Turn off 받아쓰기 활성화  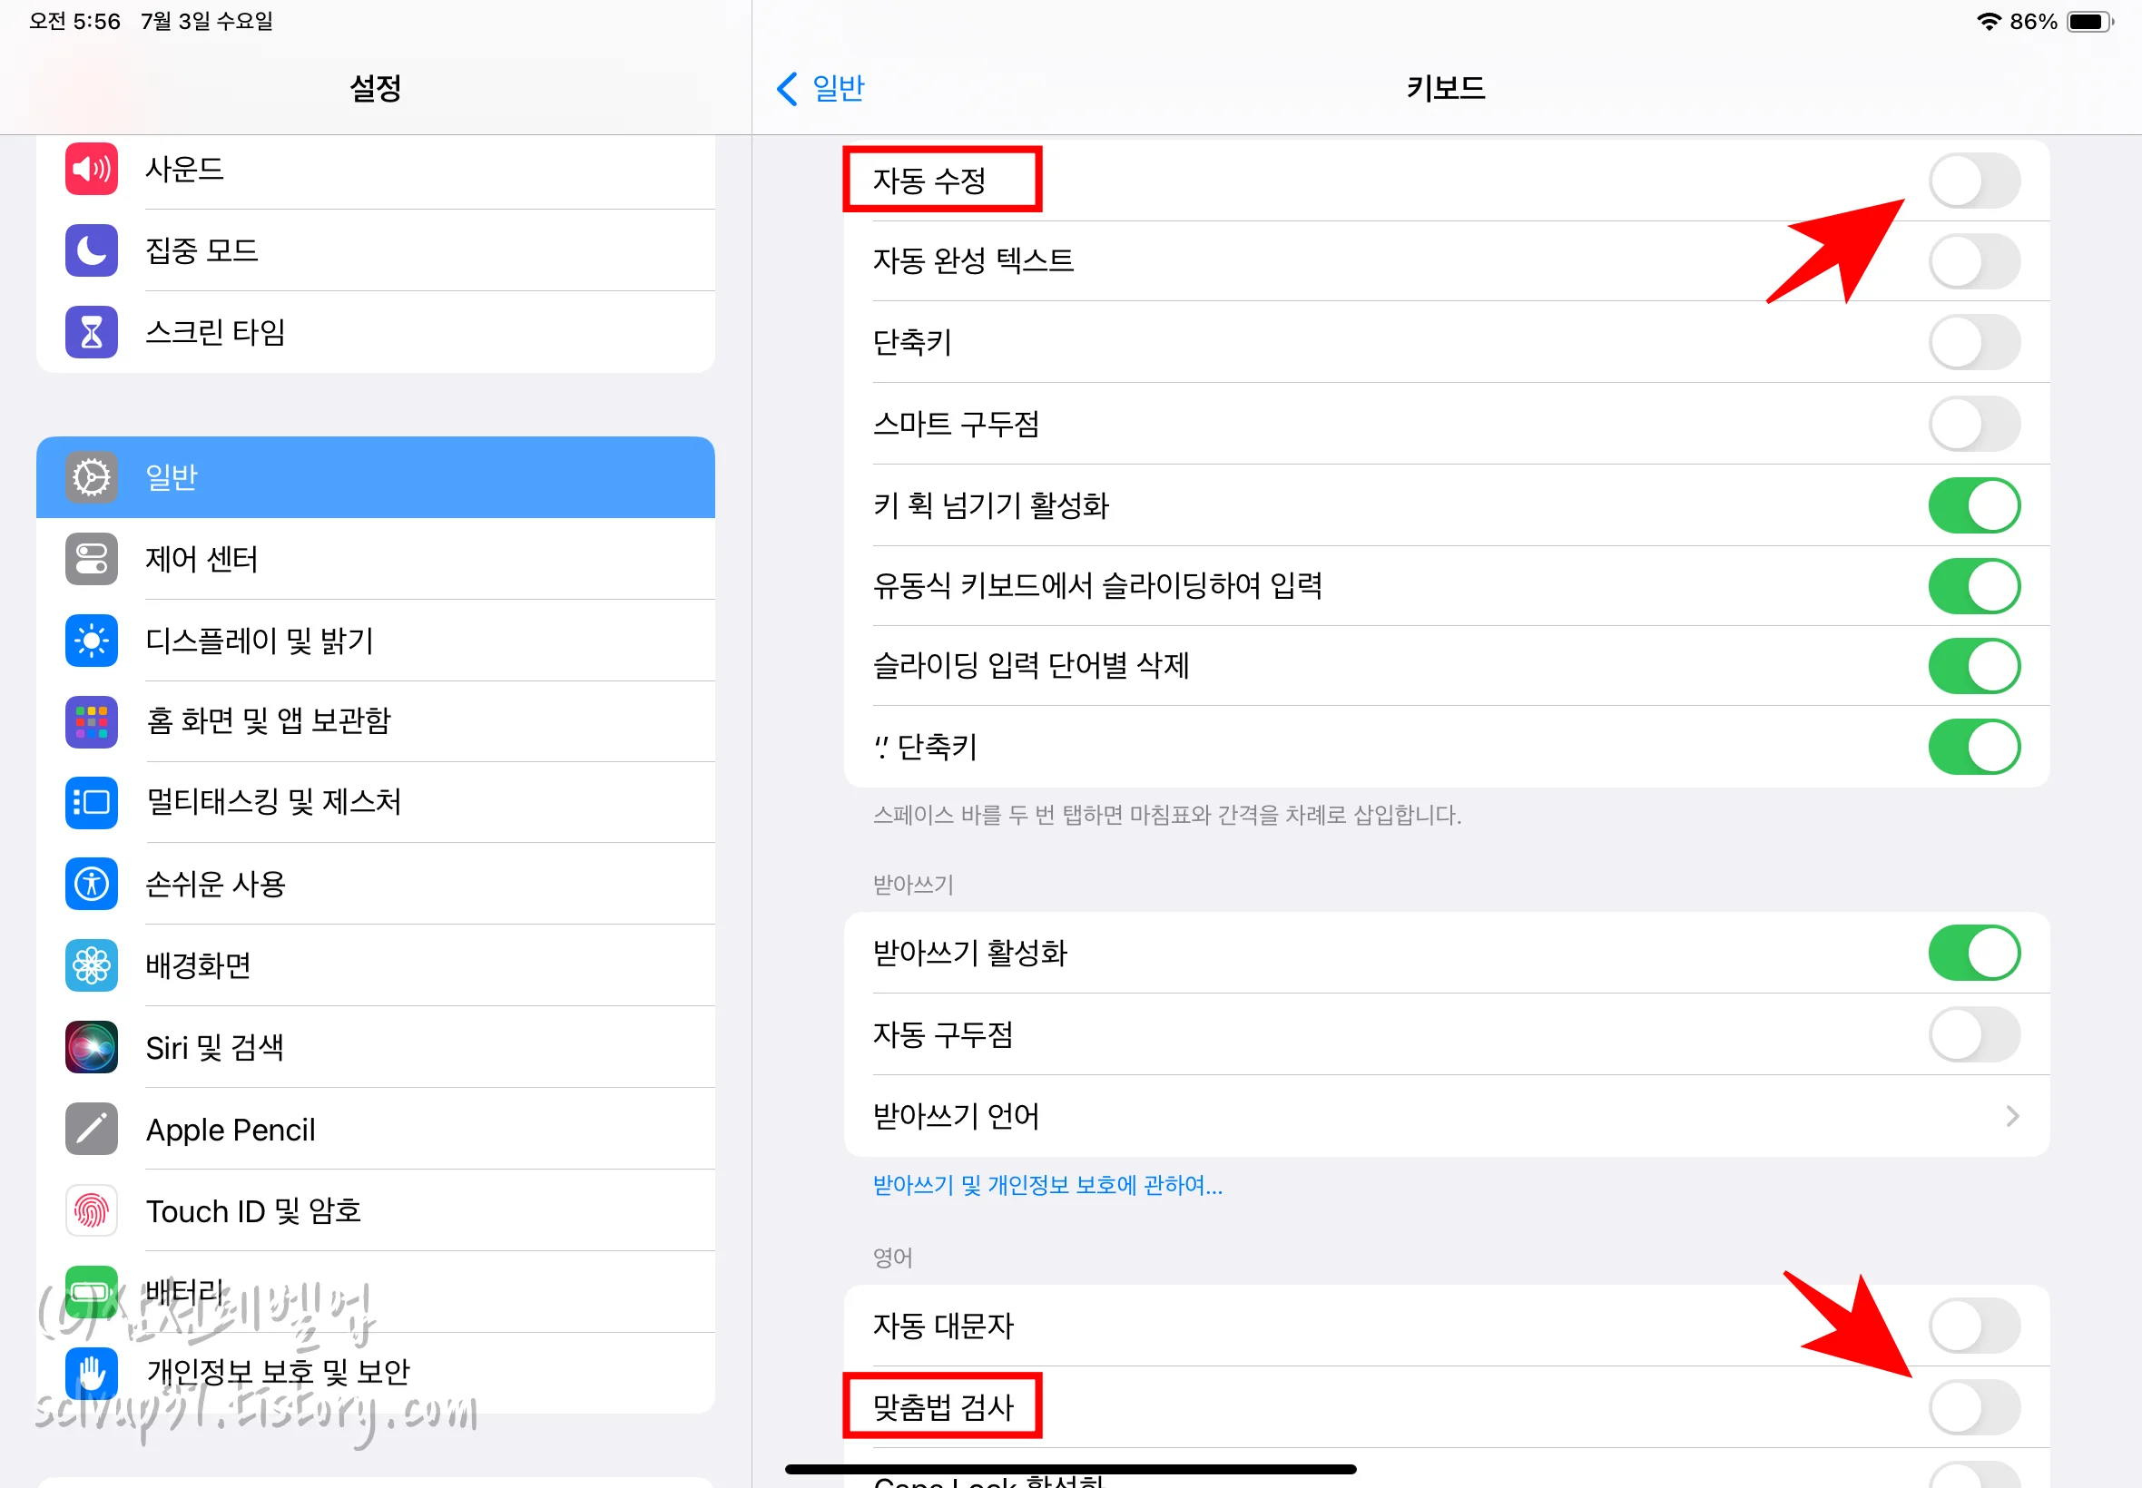click(1976, 953)
